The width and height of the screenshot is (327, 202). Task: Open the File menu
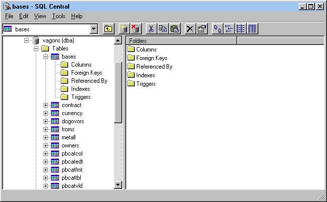pos(9,16)
